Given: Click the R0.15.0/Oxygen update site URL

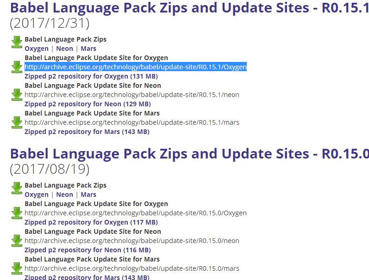Looking at the screenshot, I should (136, 213).
